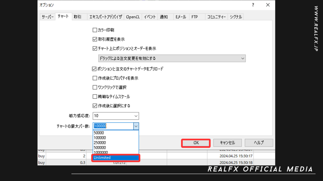323x181 pixels.
Task: Switch to the サーバー tab
Action: coord(47,17)
